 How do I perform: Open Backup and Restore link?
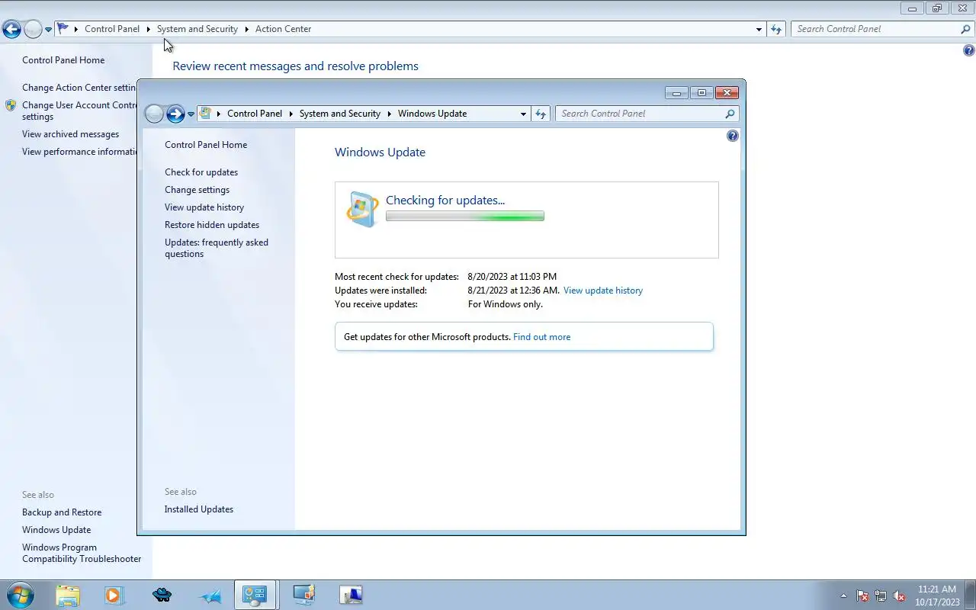[x=62, y=512]
